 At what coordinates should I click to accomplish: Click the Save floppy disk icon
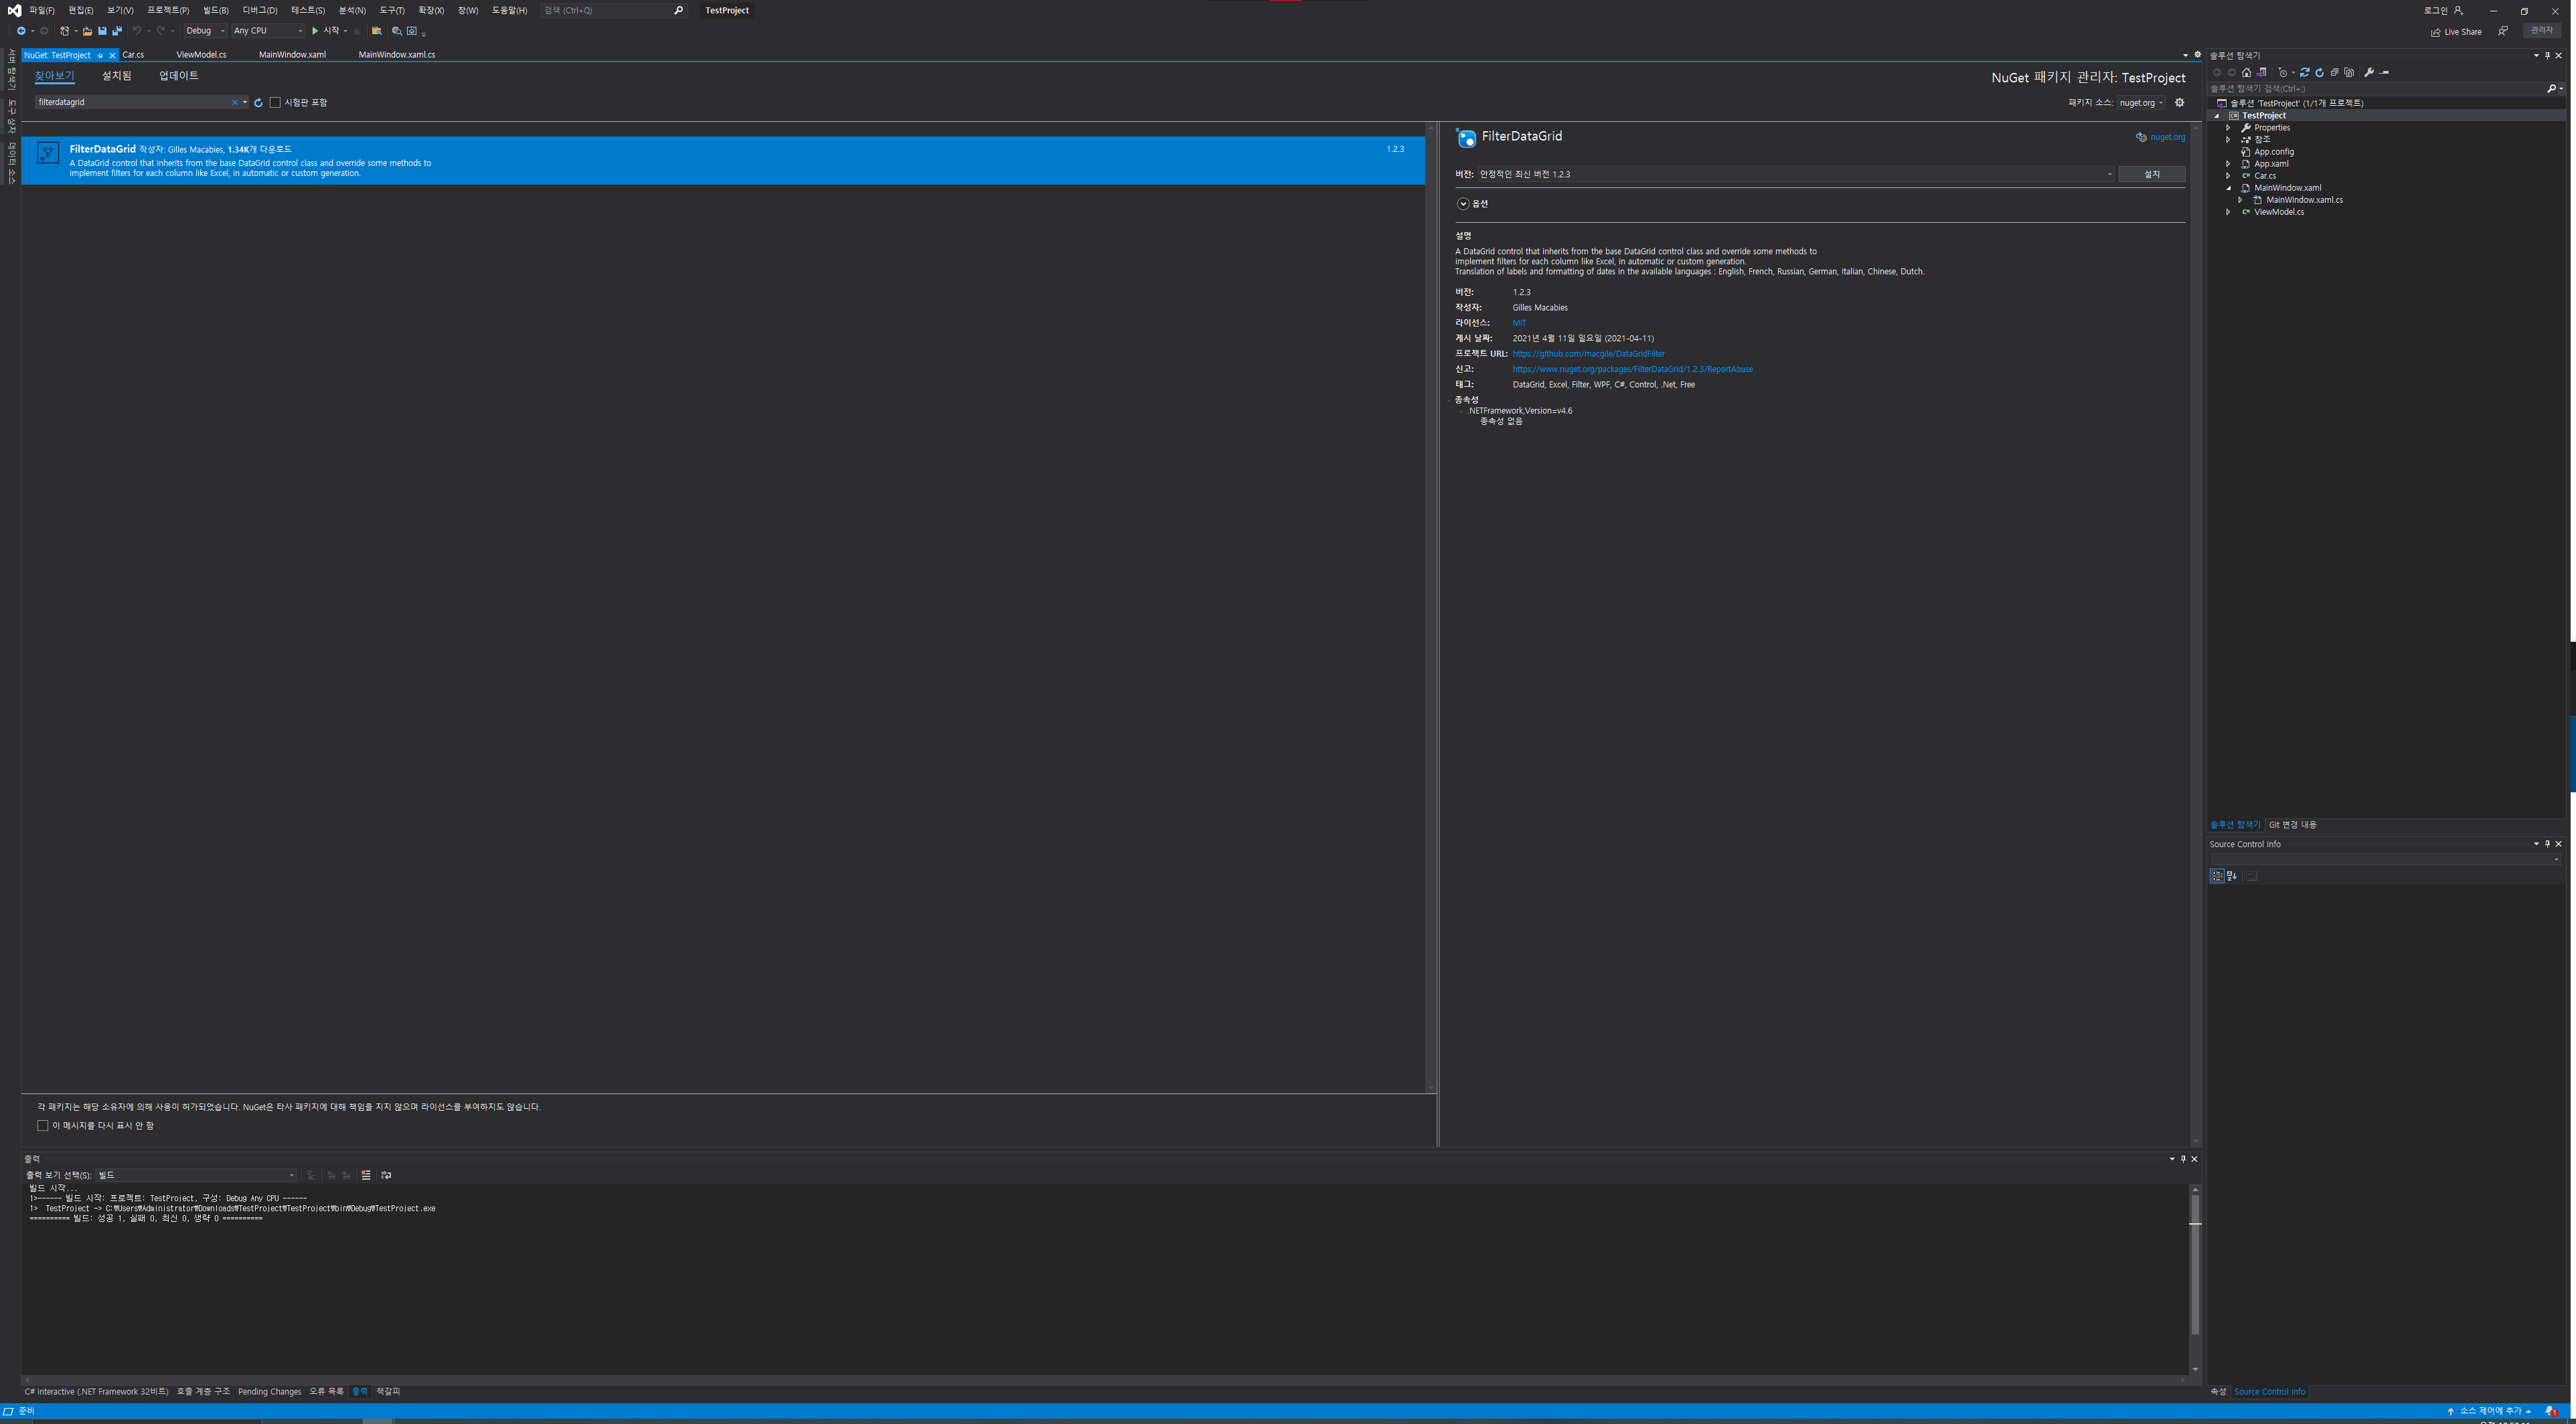point(102,31)
